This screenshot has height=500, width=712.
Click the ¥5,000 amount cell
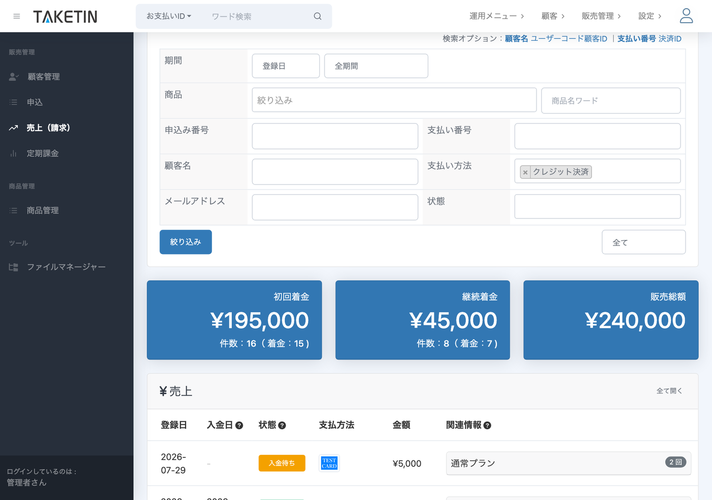pyautogui.click(x=407, y=463)
